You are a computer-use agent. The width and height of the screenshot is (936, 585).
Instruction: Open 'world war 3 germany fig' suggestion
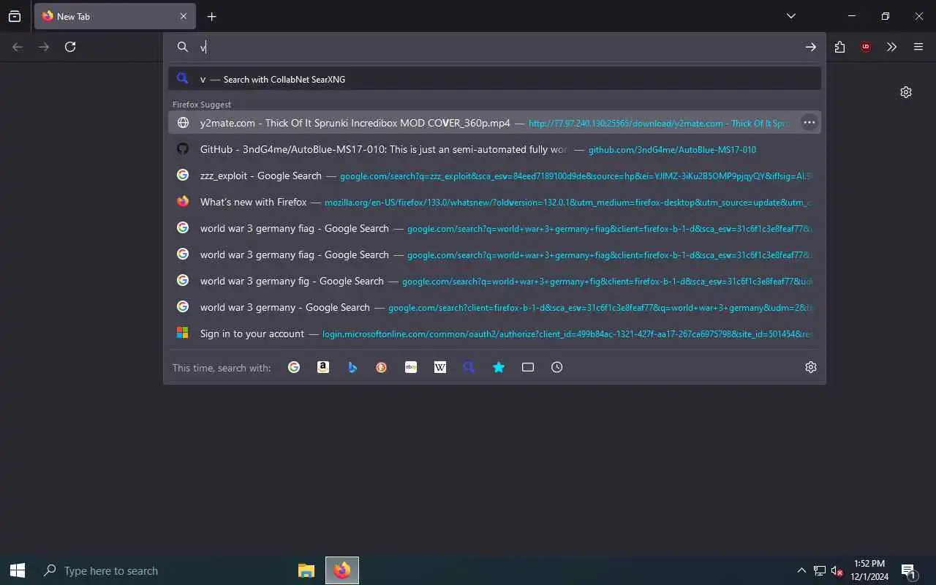pos(494,281)
